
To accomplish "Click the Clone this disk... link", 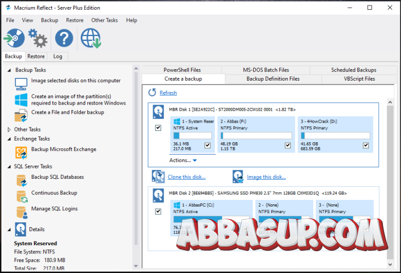I will pos(187,177).
